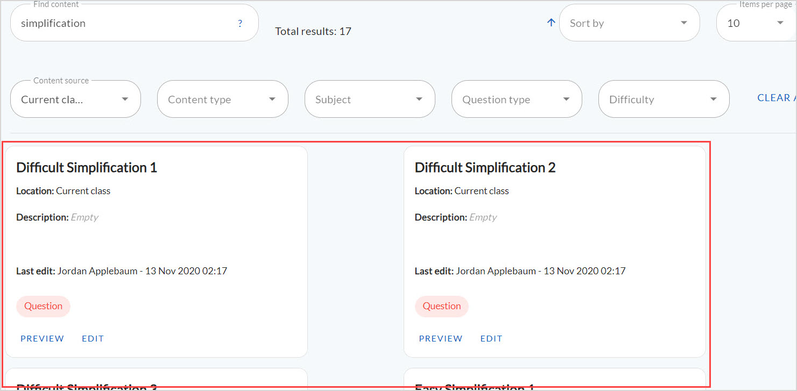Preview the Difficult Simplification 2 question
Screen dimensions: 797x391
click(x=440, y=338)
